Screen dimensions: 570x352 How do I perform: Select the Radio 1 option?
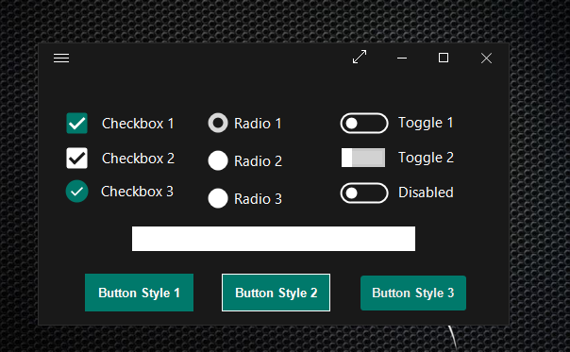[x=218, y=123]
